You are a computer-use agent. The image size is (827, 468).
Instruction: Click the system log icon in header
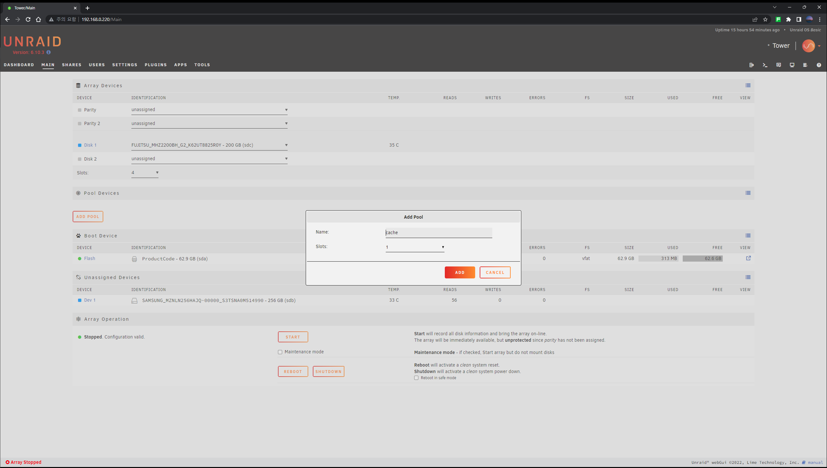805,65
